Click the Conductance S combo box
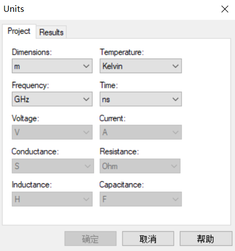Viewport: 235px width, 251px height. 53,166
